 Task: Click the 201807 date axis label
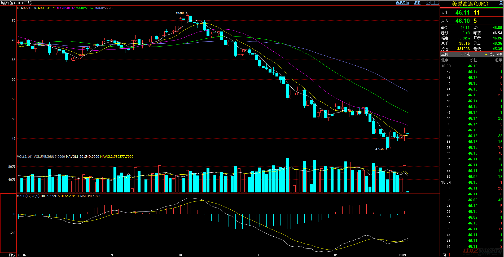(x=22, y=255)
